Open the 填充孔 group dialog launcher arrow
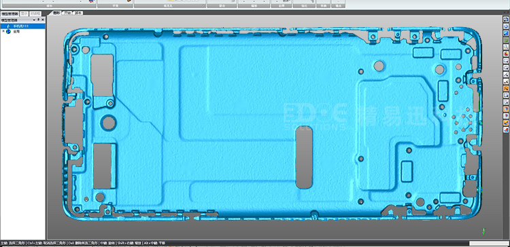The height and width of the screenshot is (247, 510). [205, 6]
